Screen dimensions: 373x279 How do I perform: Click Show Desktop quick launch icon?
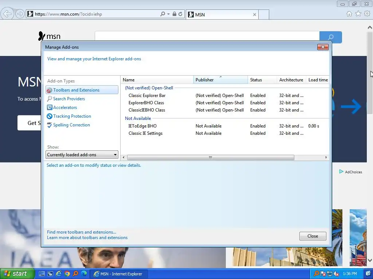point(42,274)
